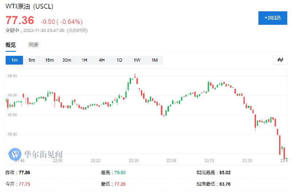This screenshot has height=193, width=292.
Task: Open the 图表 tab
Action: pyautogui.click(x=34, y=45)
